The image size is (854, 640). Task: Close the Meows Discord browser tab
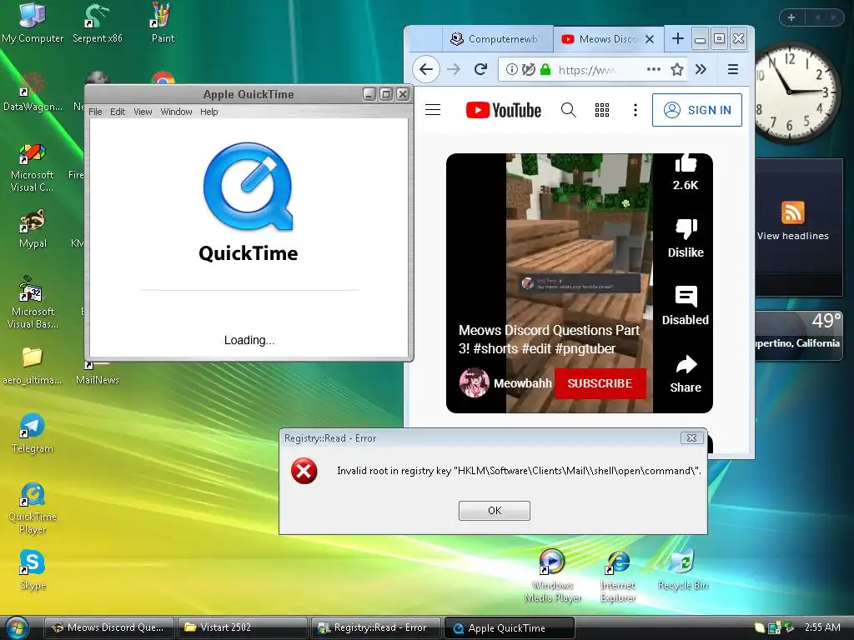point(649,39)
